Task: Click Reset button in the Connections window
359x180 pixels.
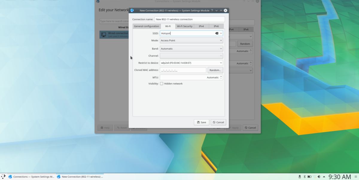Action: click(x=122, y=128)
